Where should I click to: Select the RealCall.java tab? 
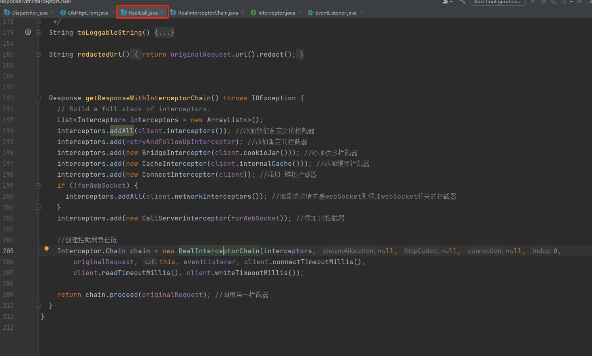pyautogui.click(x=143, y=13)
